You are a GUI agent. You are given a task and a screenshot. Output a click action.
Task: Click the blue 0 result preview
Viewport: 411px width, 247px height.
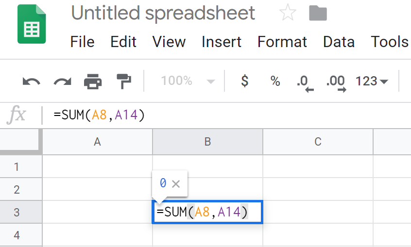[x=163, y=183]
